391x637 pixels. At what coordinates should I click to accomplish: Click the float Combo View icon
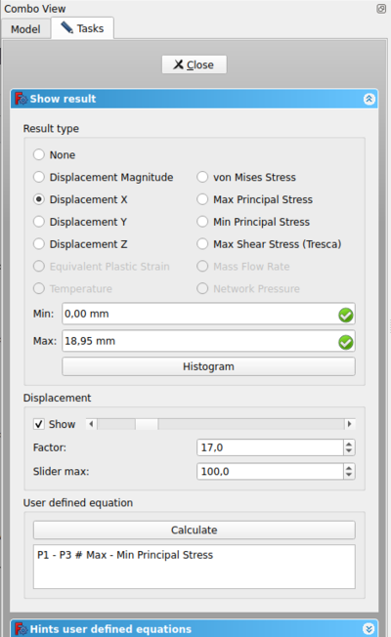pos(381,9)
